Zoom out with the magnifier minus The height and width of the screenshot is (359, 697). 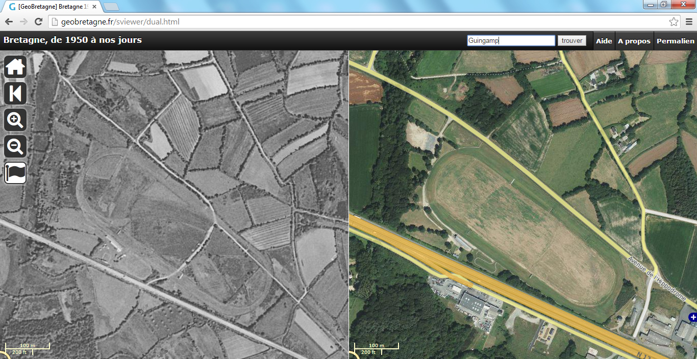pos(15,147)
